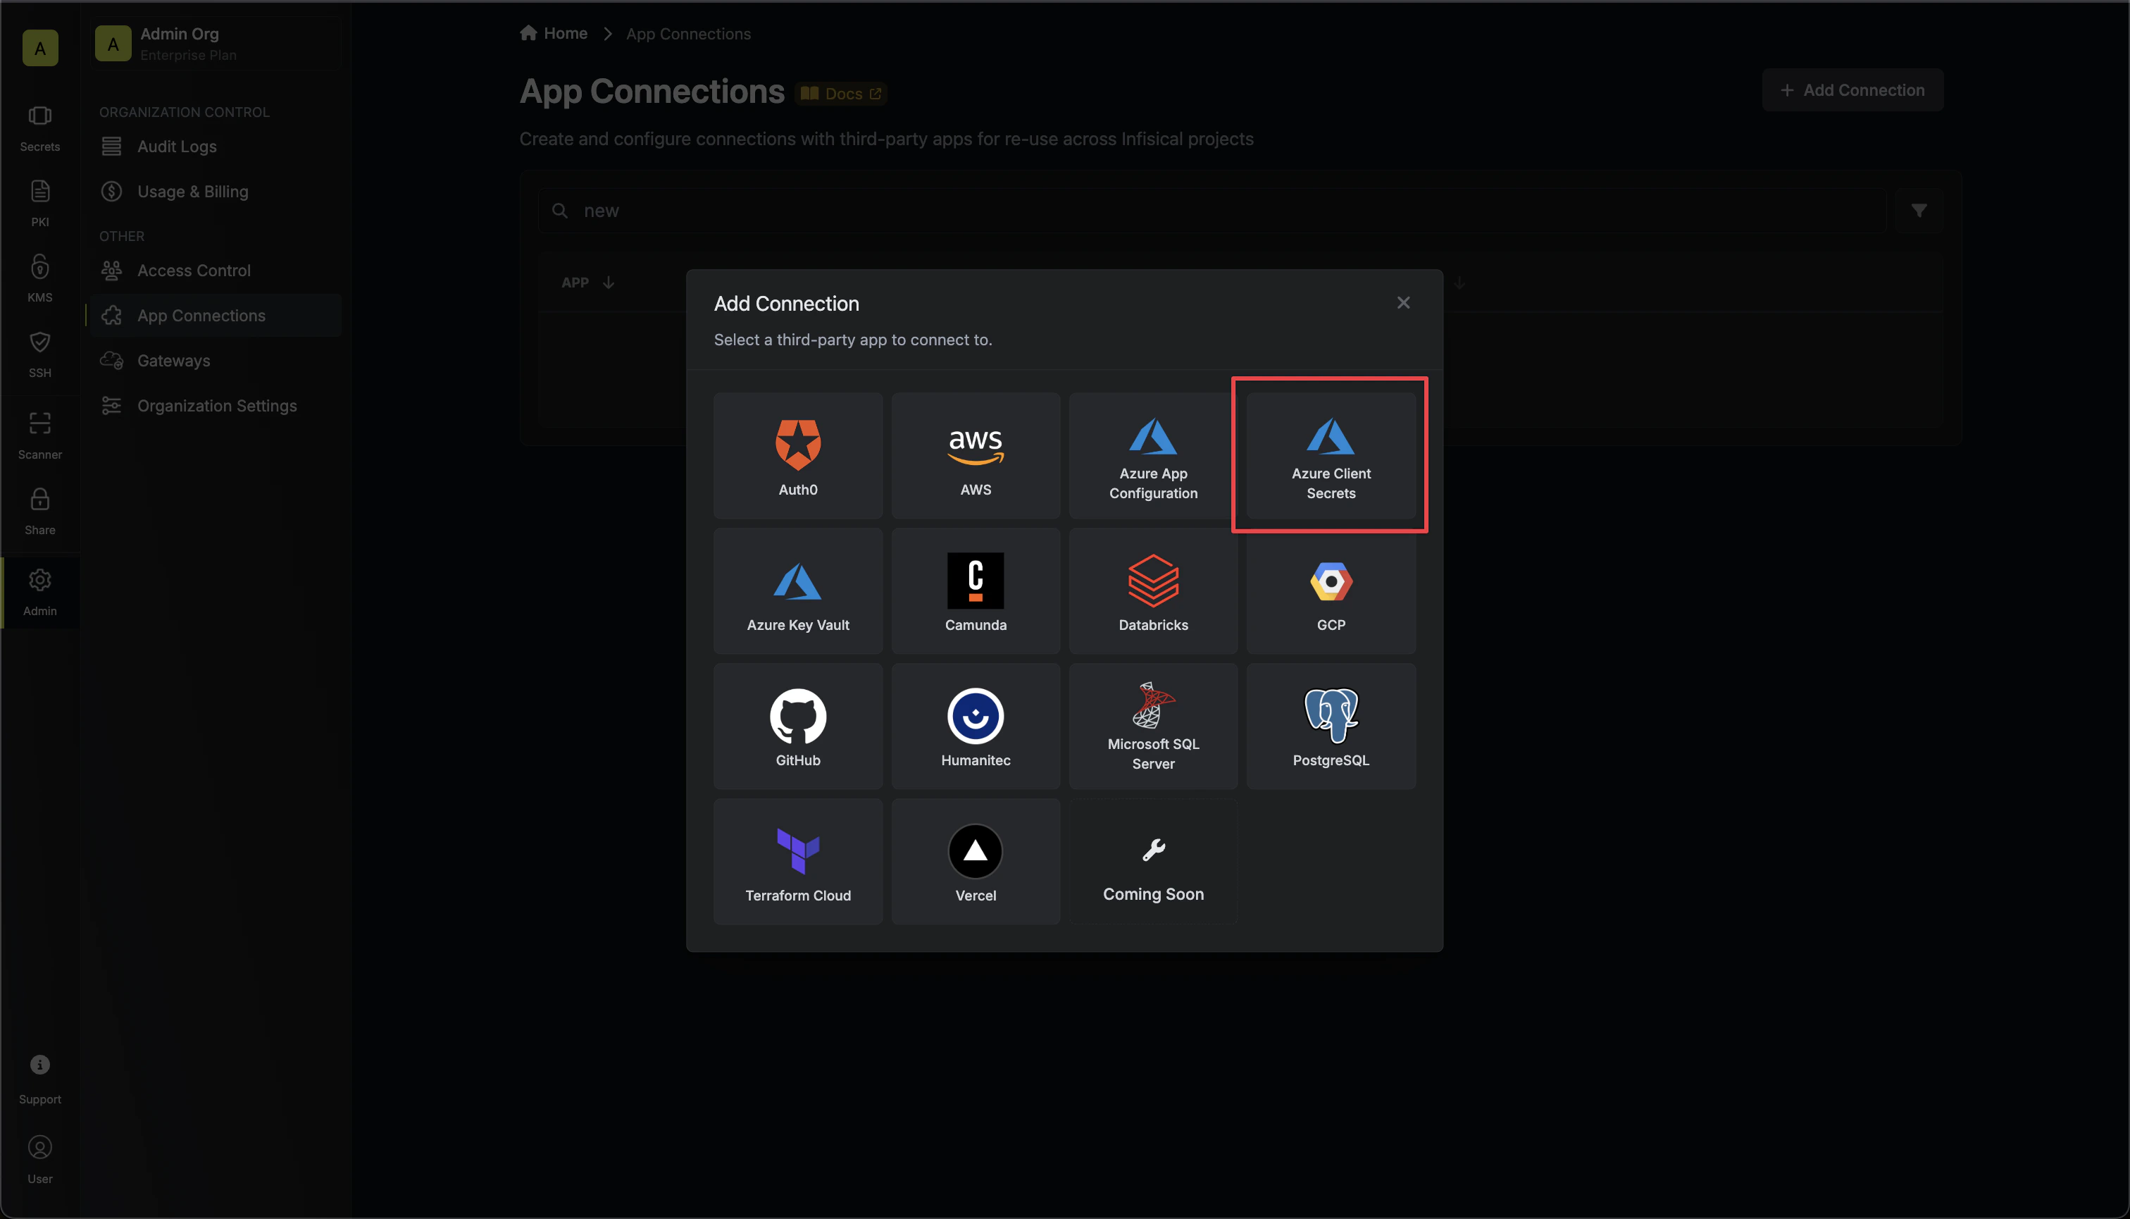Click the Add Connection button

tap(1852, 90)
